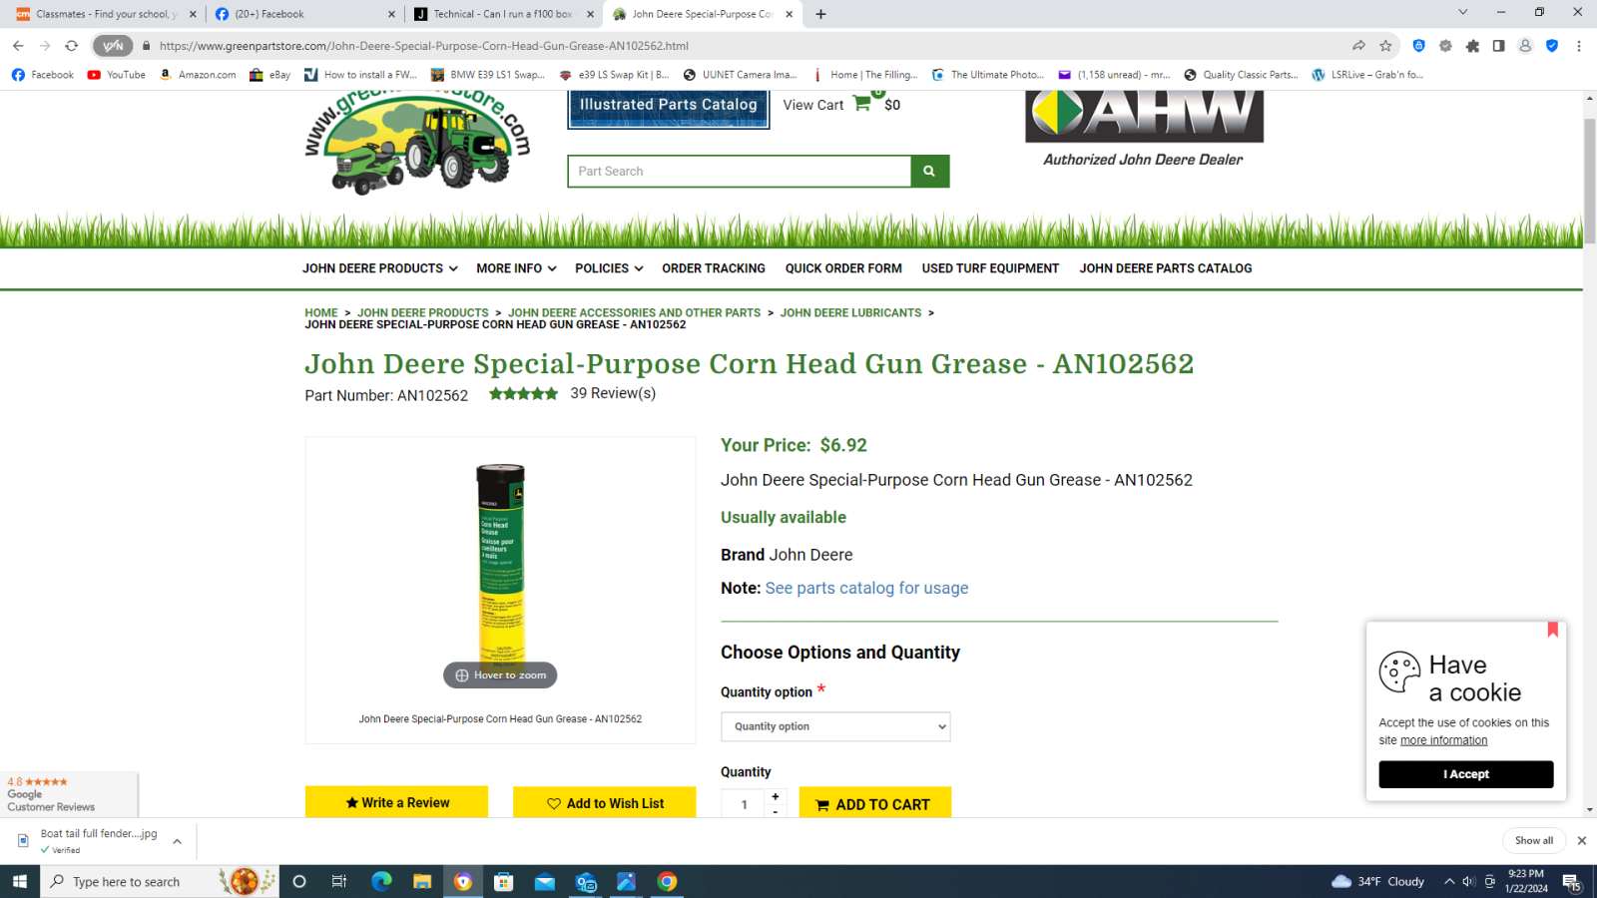This screenshot has height=898, width=1597.
Task: Open File Explorer from taskbar
Action: (422, 882)
